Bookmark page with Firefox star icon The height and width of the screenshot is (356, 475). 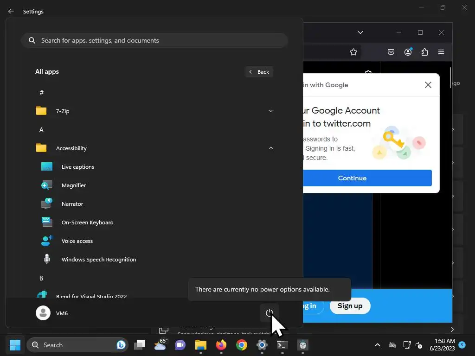(353, 52)
